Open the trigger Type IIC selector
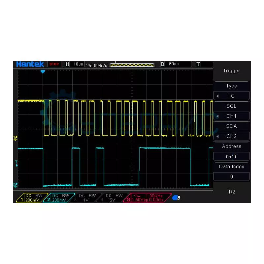Image resolution: width=264 pixels, height=264 pixels. click(231, 96)
